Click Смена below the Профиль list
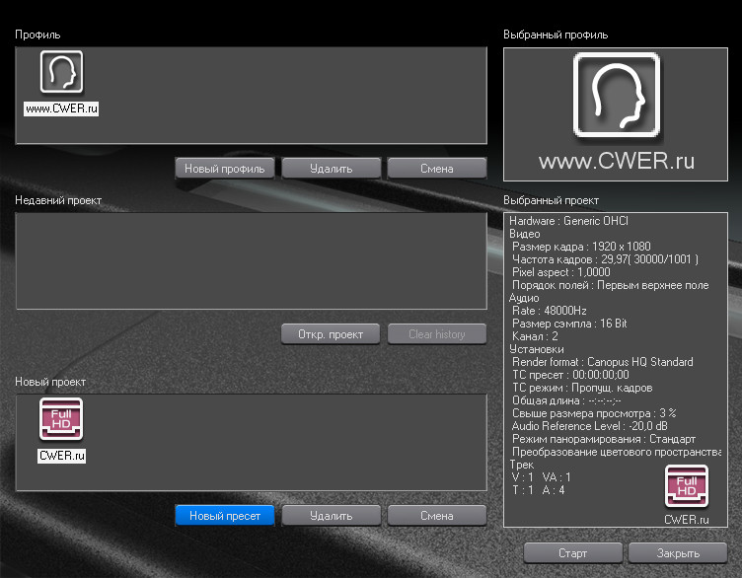The image size is (742, 578). point(436,168)
